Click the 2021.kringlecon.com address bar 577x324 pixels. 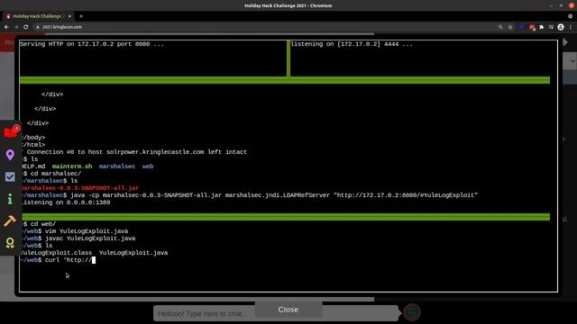265,27
